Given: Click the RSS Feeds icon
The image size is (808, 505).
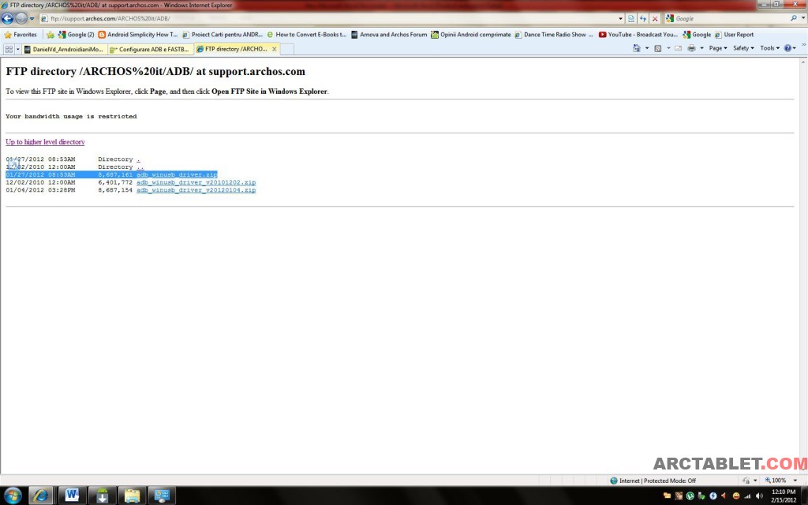Looking at the screenshot, I should (657, 48).
